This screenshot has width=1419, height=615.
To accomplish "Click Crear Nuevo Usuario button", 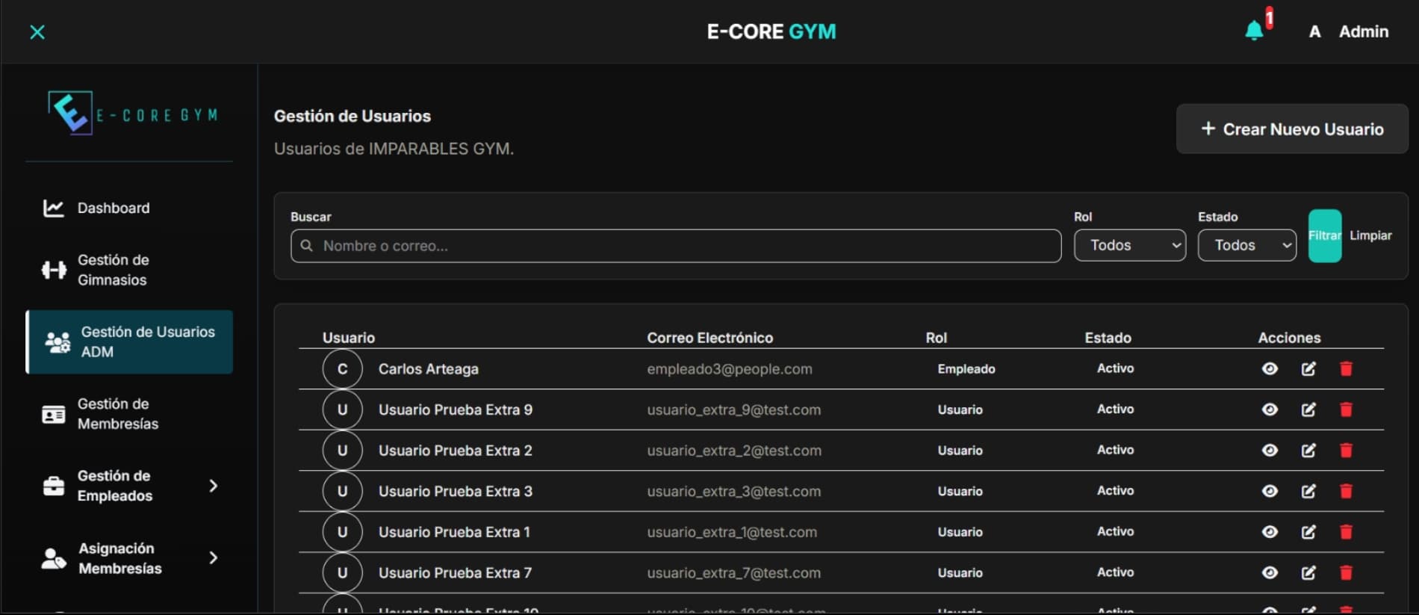I will pos(1292,129).
